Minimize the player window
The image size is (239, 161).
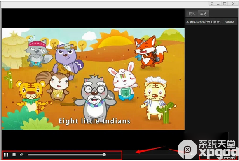218,4
